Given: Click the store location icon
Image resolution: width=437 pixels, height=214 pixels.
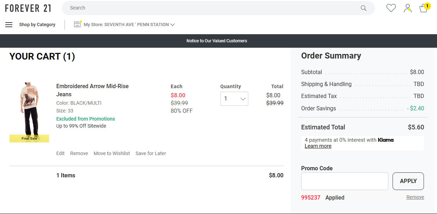Looking at the screenshot, I should pos(77,24).
